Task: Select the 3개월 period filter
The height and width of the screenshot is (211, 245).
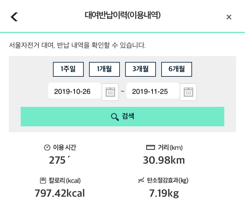Action: (140, 69)
